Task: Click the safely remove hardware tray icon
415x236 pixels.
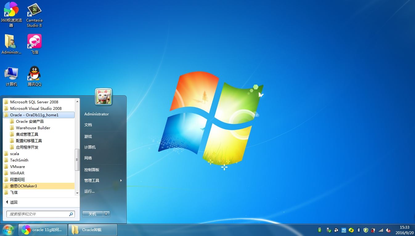Action: pyautogui.click(x=329, y=230)
